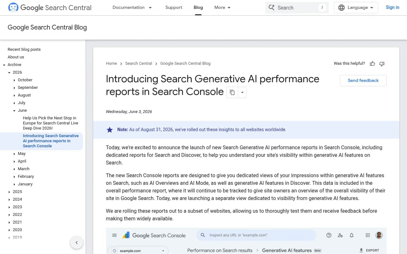Click the help icon in Search Console image
The height and width of the screenshot is (254, 407).
(329, 235)
